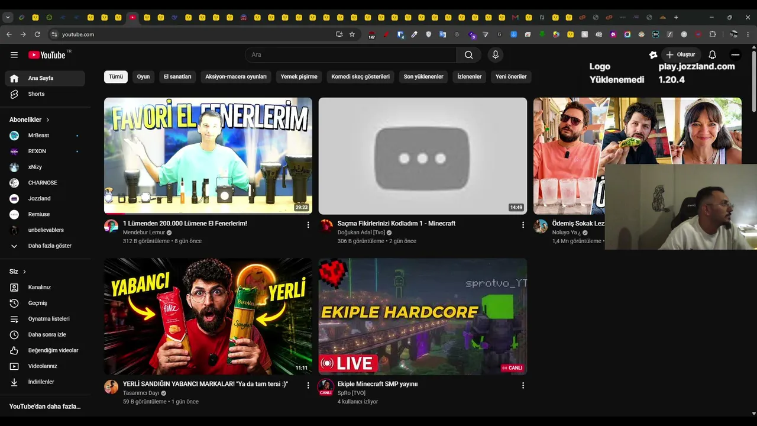Open the Siz section
The width and height of the screenshot is (757, 426).
18,272
